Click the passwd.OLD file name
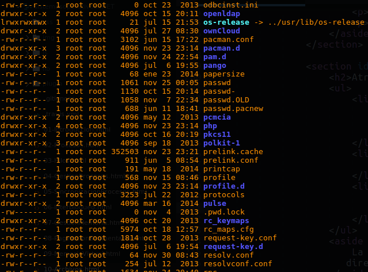 [x=226, y=100]
